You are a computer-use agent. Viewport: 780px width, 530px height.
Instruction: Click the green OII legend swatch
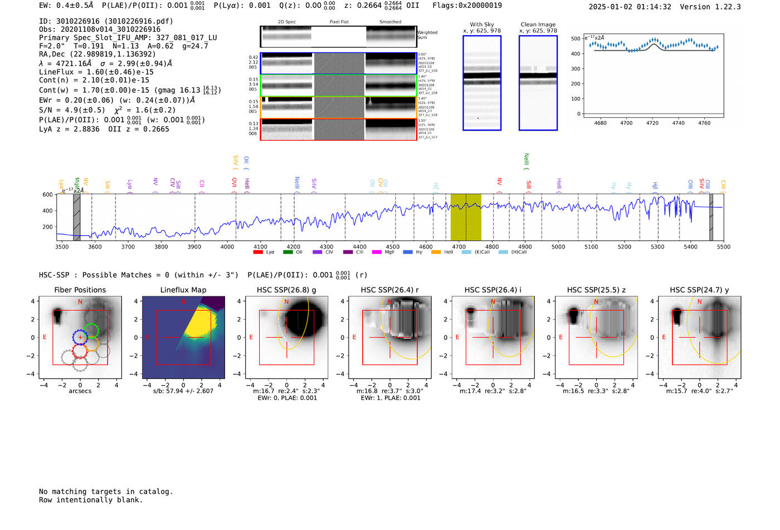coord(288,252)
